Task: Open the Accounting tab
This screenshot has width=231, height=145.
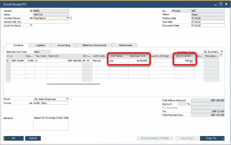Action: click(64, 45)
